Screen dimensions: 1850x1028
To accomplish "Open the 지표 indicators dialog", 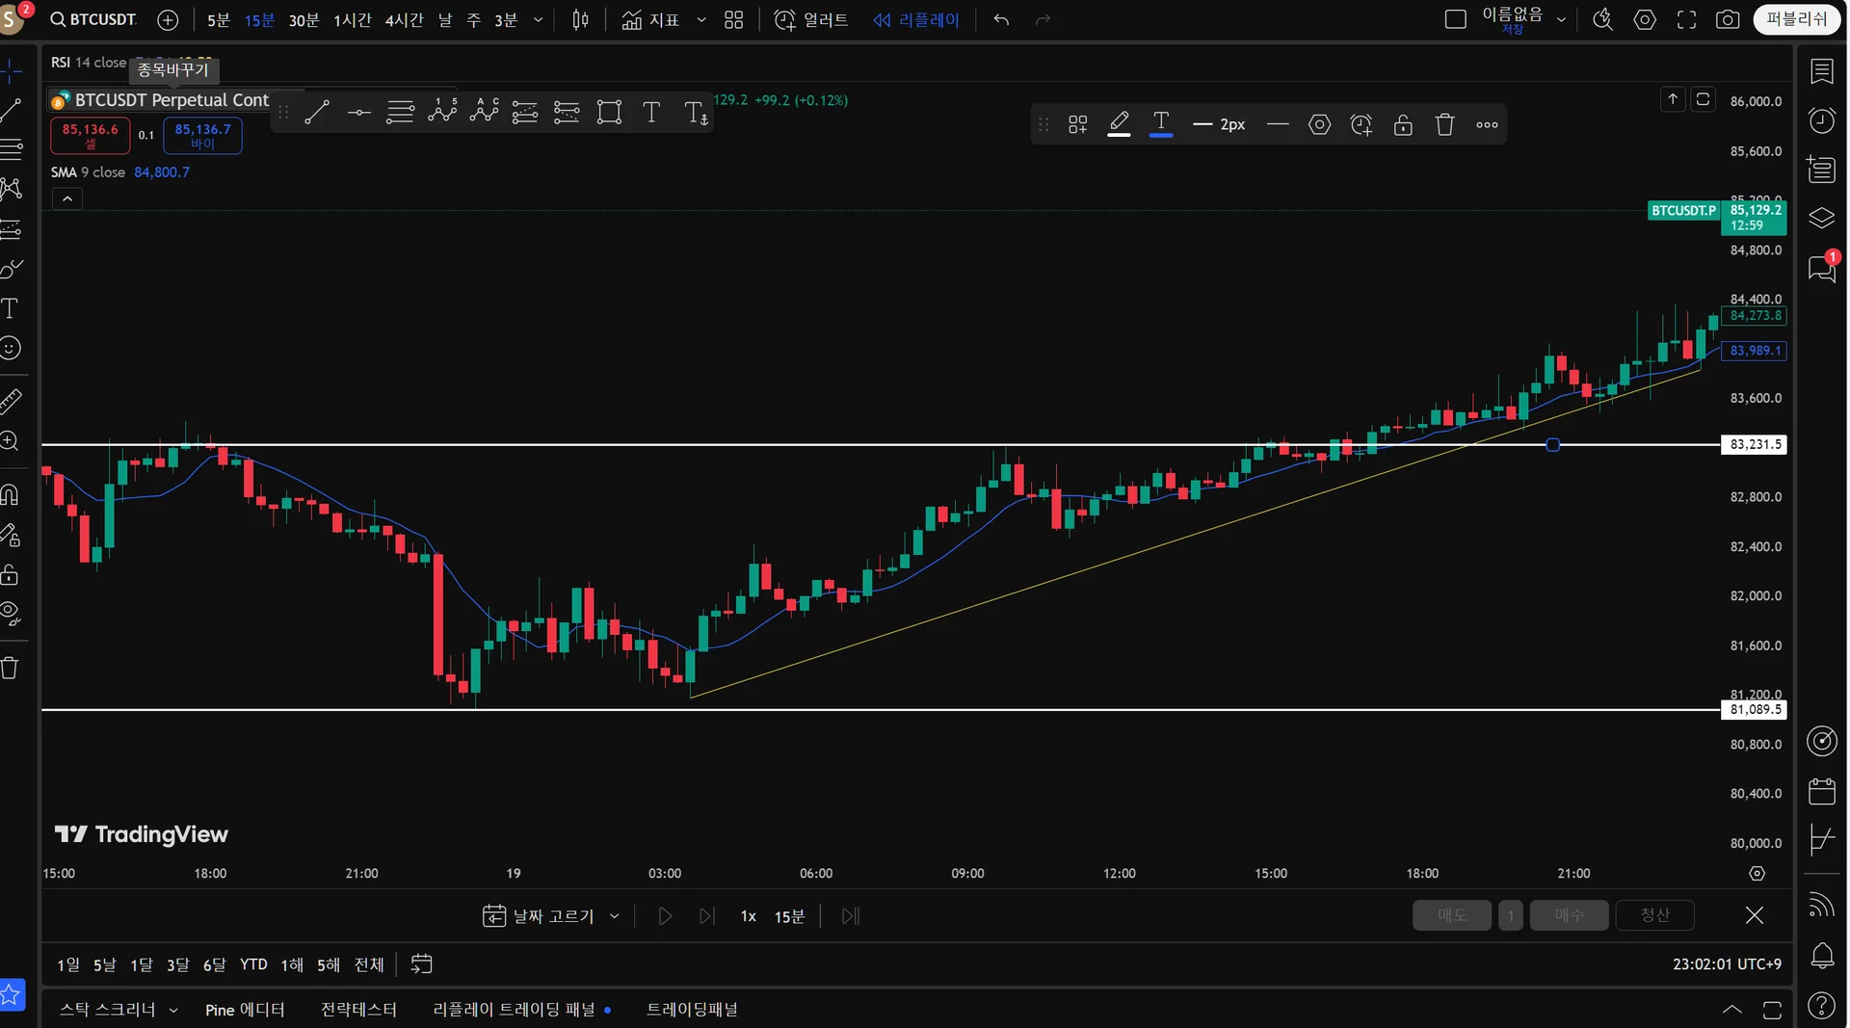I will 650,19.
